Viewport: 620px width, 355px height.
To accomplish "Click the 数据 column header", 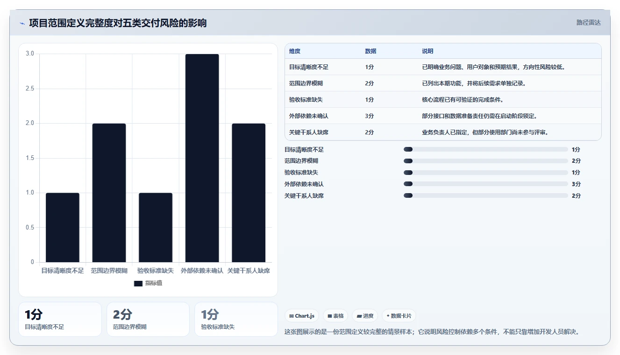I will (x=371, y=51).
